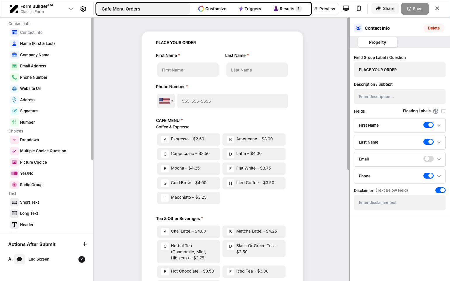Check the Floating Labels checkbox
The height and width of the screenshot is (281, 450).
443,111
